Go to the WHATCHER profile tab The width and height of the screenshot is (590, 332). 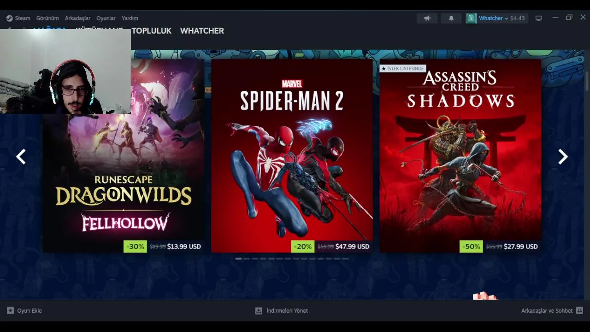pos(202,31)
